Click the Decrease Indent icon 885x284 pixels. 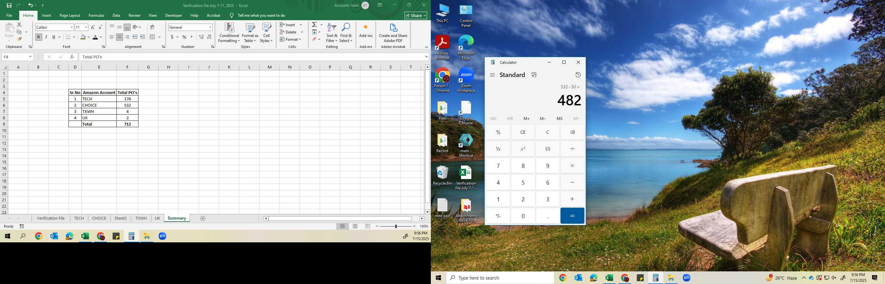click(x=135, y=37)
